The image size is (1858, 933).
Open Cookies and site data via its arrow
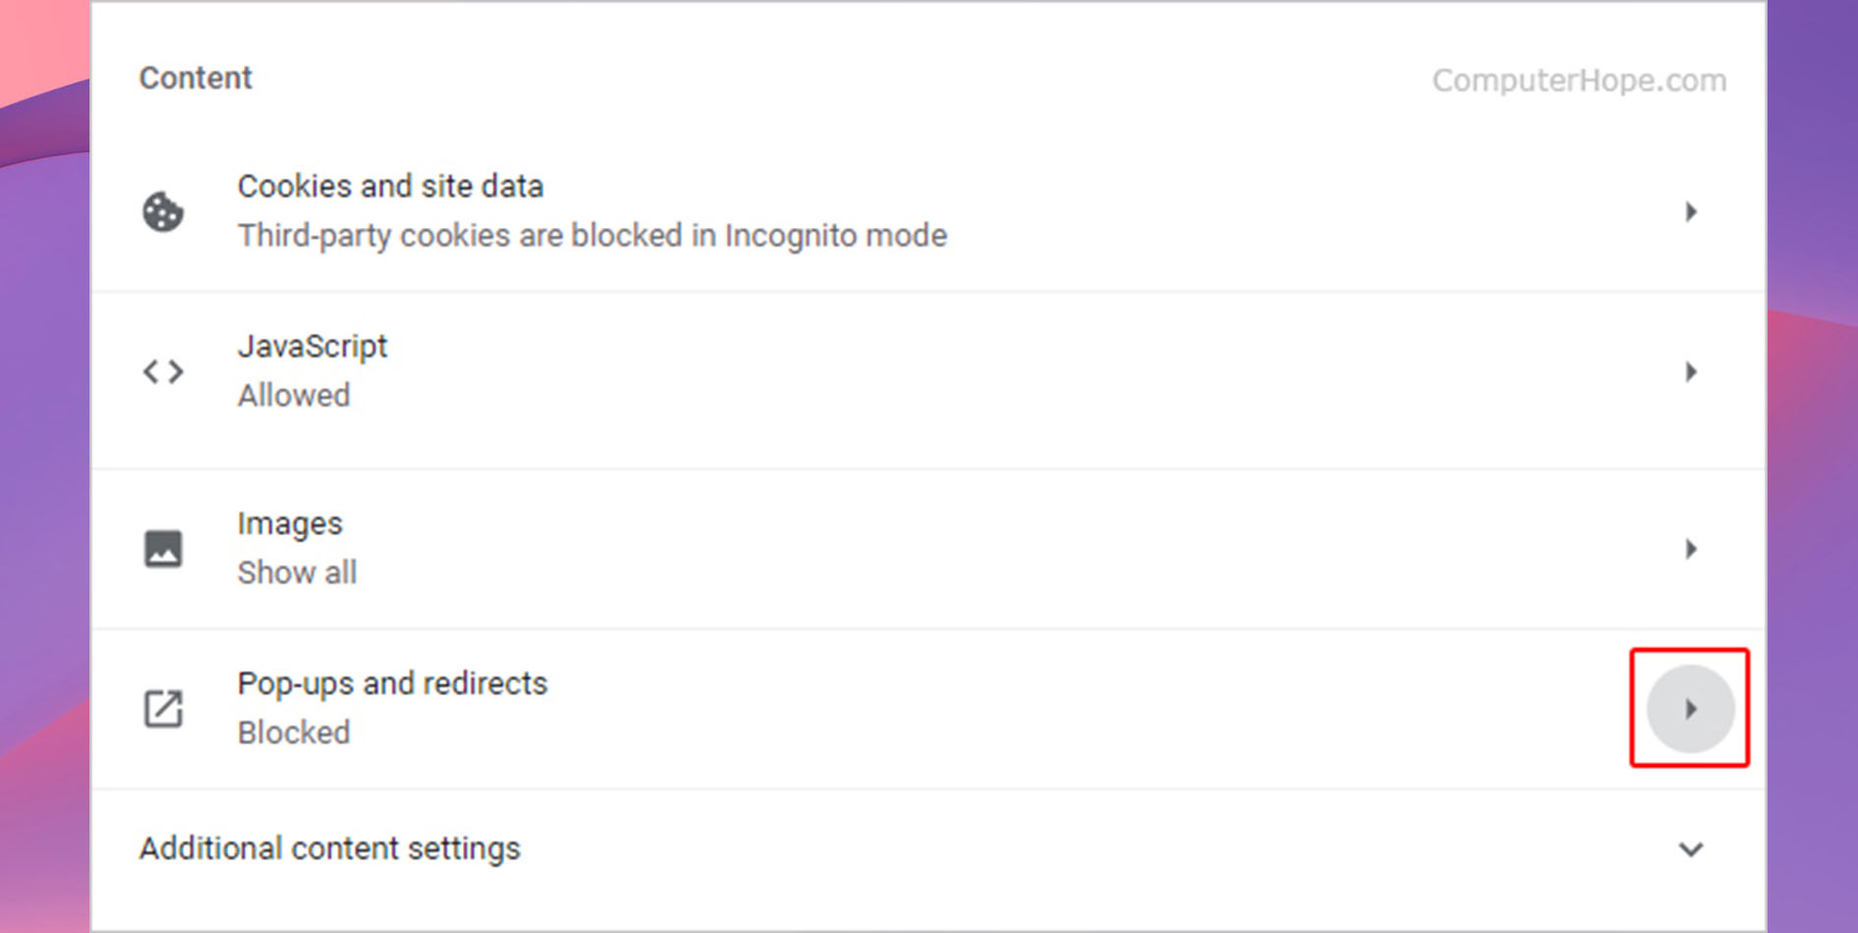1690,212
